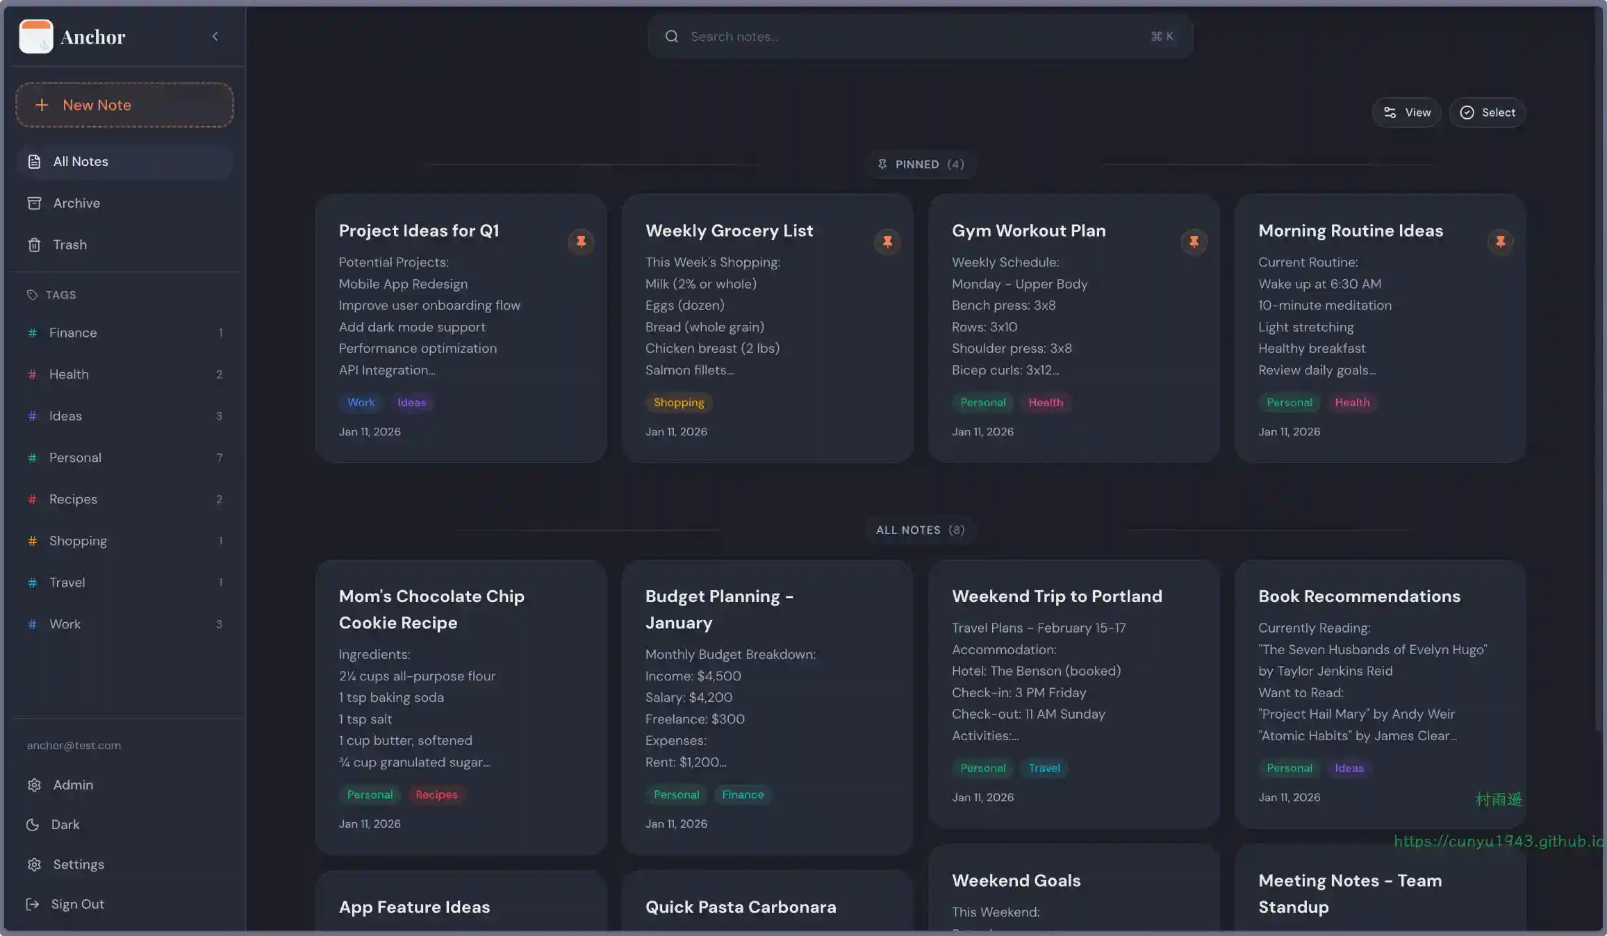Click the Admin gear icon
The width and height of the screenshot is (1607, 936).
coord(34,785)
